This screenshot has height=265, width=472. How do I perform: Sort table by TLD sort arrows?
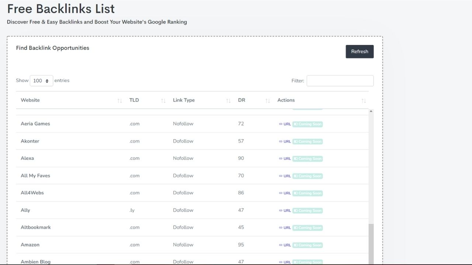pyautogui.click(x=163, y=100)
